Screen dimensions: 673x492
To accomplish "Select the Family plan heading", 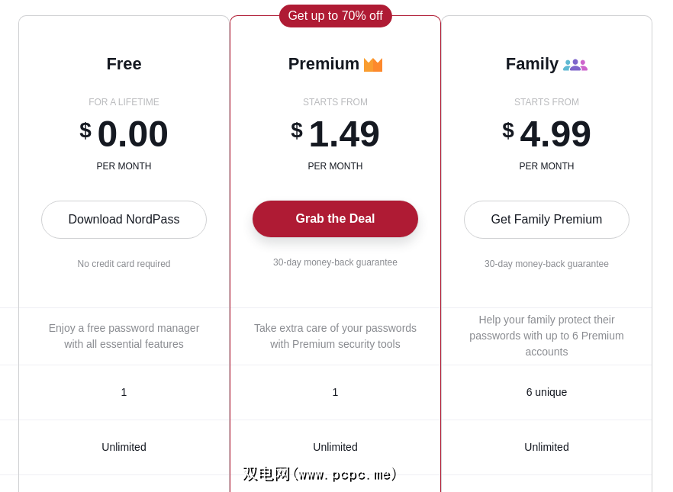I will click(x=532, y=64).
